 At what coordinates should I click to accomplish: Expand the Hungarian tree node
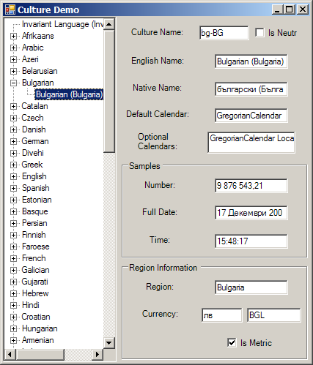13,329
